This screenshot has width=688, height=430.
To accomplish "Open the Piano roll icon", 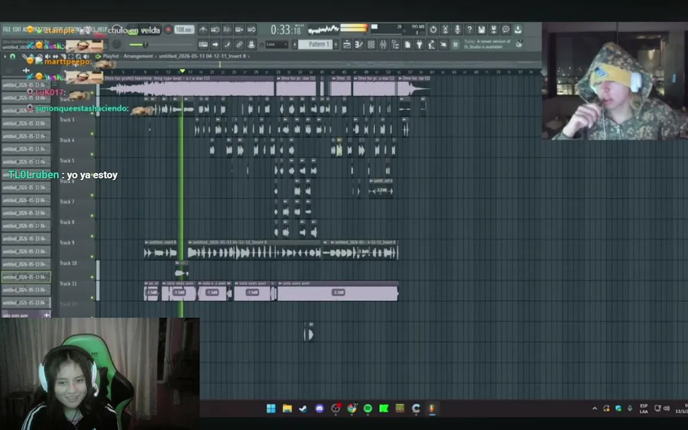I will tap(359, 44).
